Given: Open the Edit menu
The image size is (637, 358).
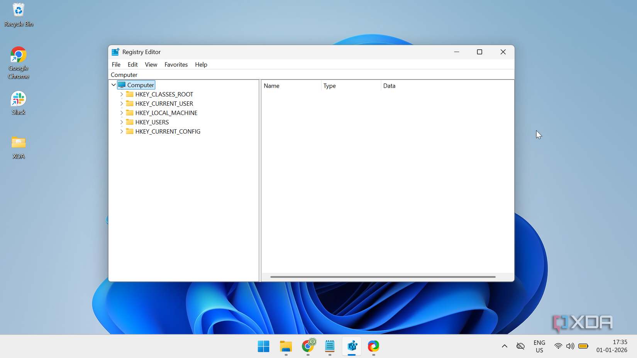Looking at the screenshot, I should point(132,64).
